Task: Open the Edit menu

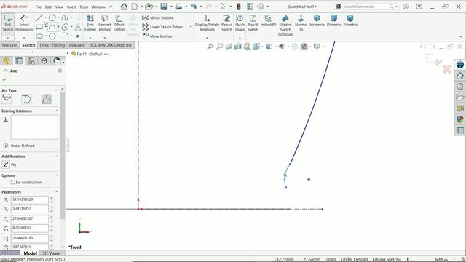Action: click(x=48, y=7)
